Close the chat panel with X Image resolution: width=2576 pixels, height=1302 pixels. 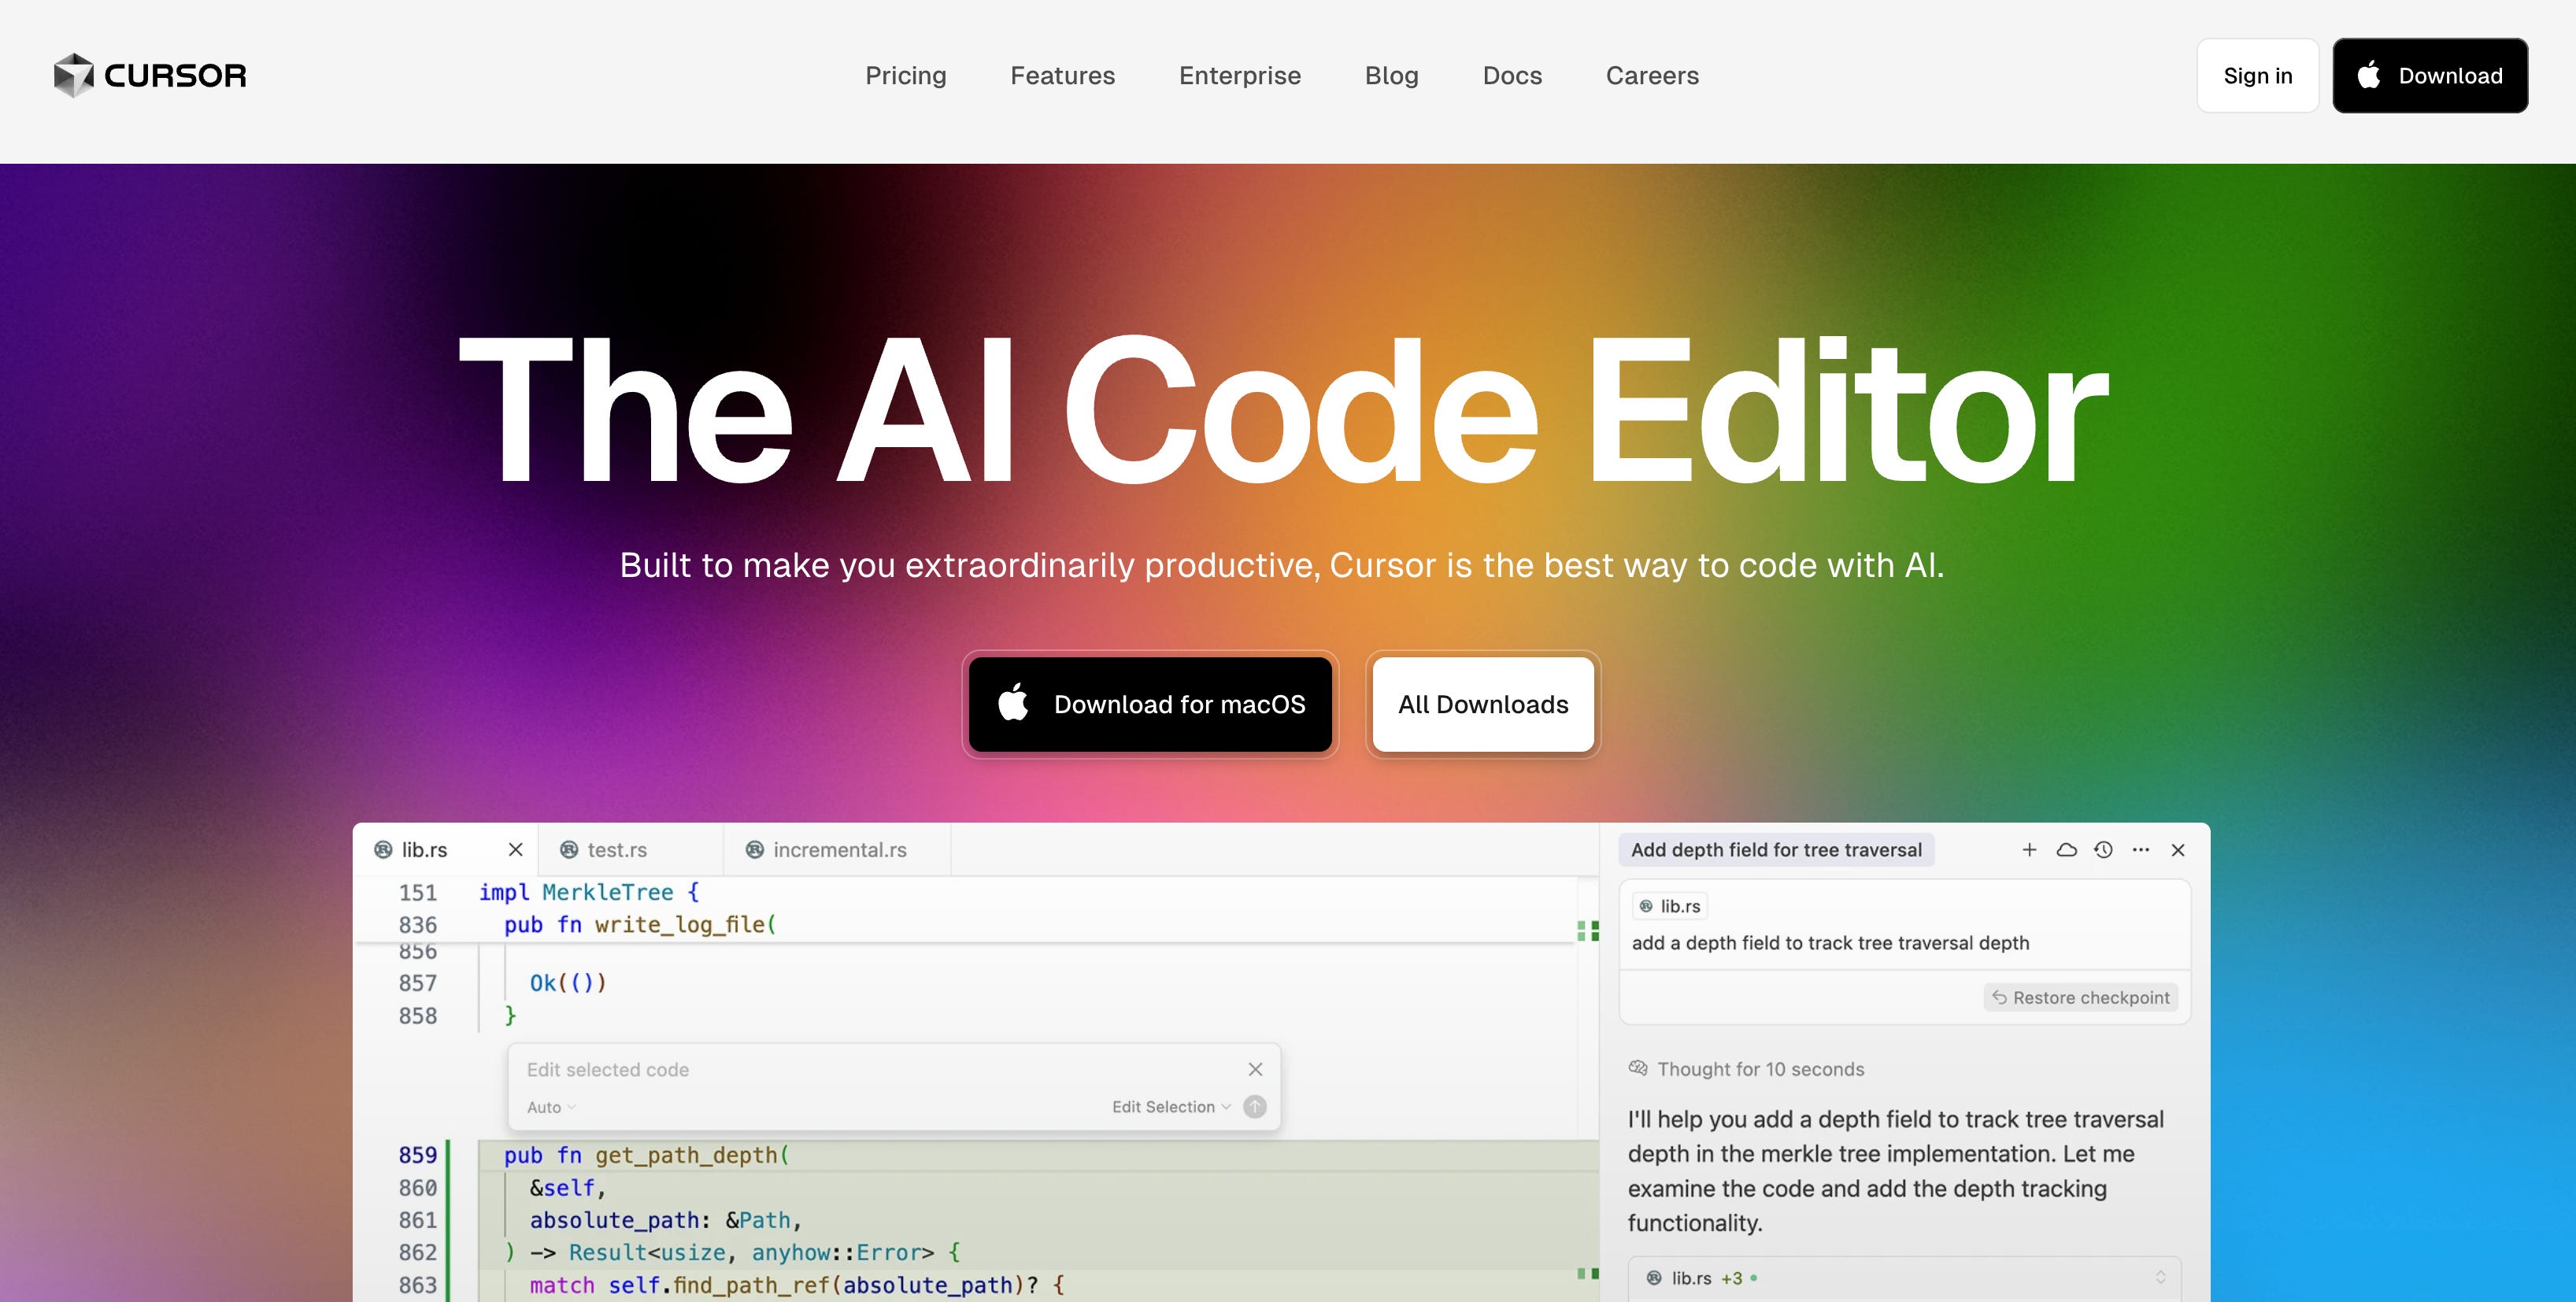(x=2177, y=850)
